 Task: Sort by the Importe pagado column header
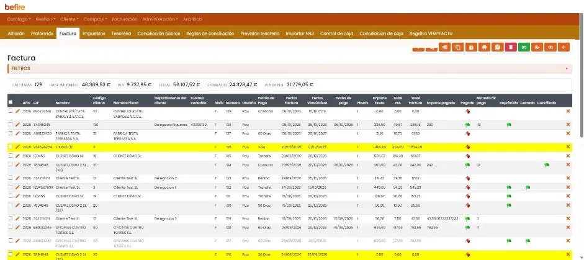441,103
